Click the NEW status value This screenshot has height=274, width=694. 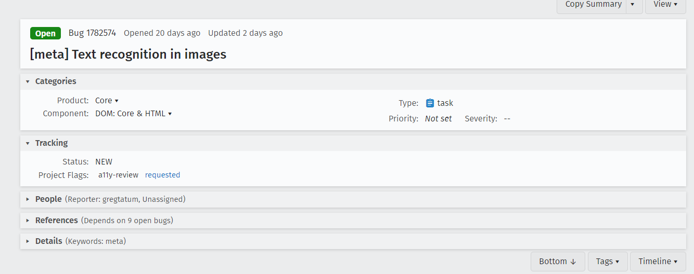[104, 162]
